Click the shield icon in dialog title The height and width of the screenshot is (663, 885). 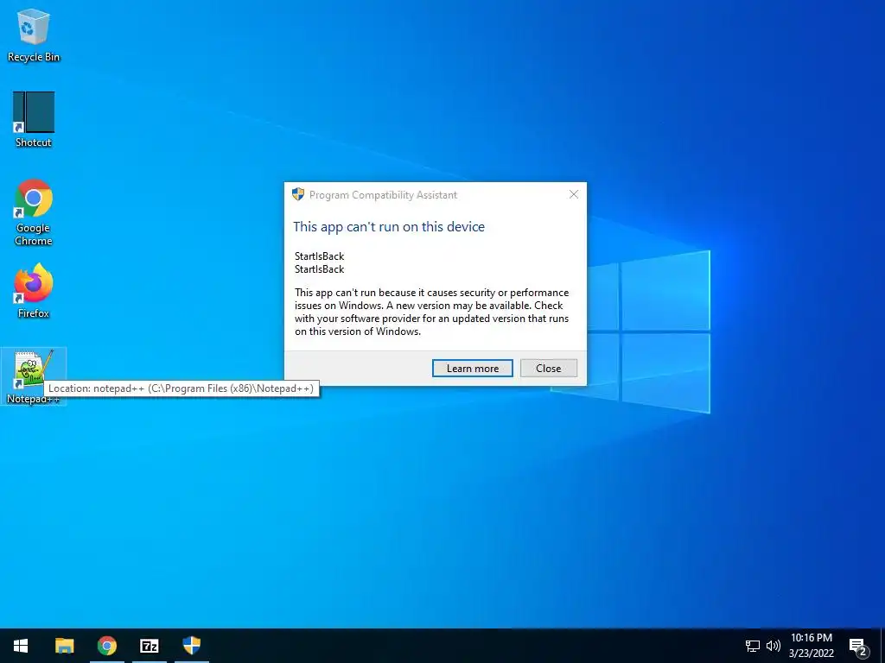click(x=298, y=194)
